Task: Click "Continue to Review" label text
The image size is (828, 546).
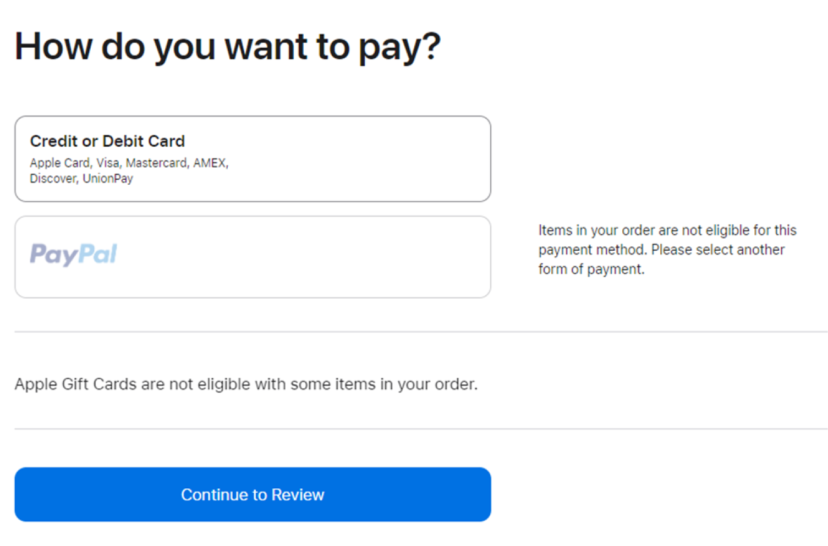Action: 253,495
